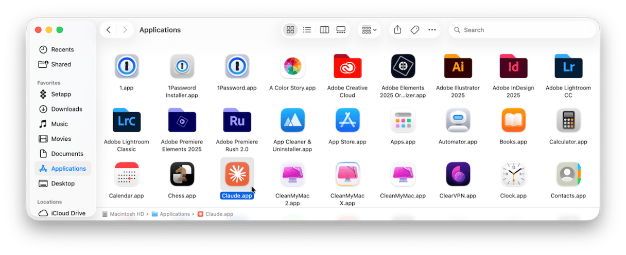The height and width of the screenshot is (255, 626).
Task: Click the Locations section header
Action: tap(49, 202)
